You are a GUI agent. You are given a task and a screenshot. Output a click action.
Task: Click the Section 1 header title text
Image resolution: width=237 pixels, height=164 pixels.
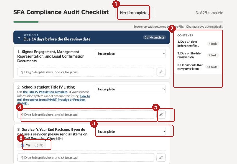(57, 39)
